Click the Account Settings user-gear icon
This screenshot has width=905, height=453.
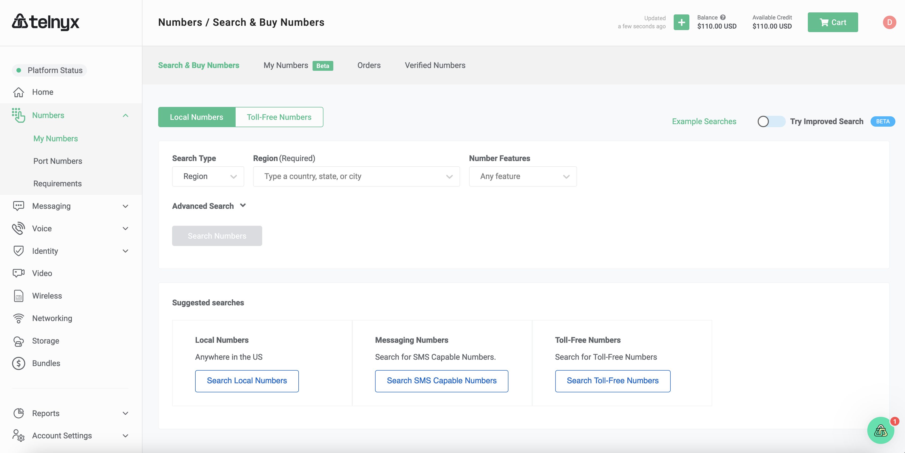18,436
